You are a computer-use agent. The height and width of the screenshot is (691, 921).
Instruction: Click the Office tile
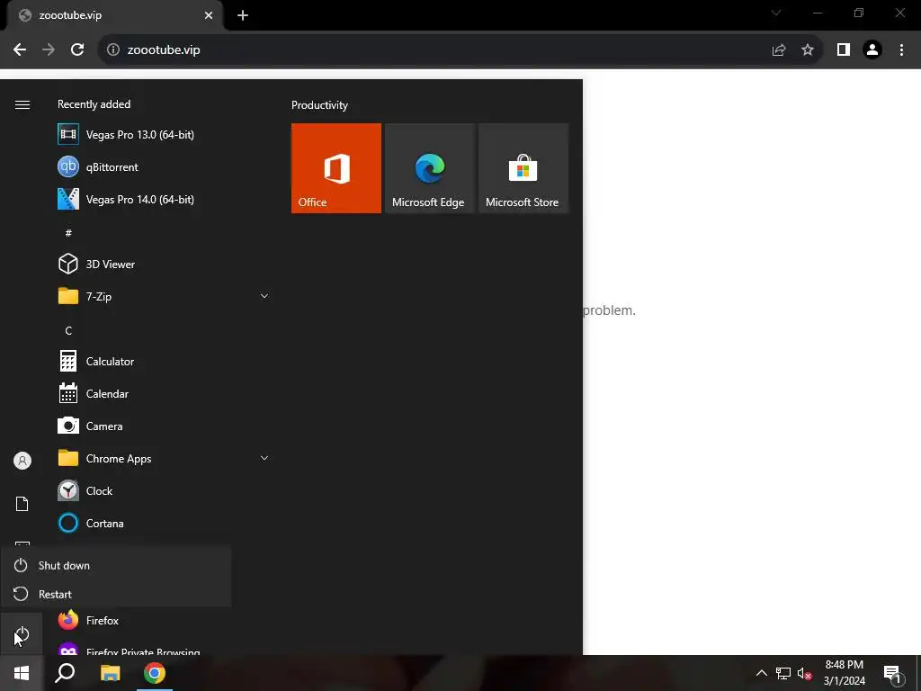point(336,168)
